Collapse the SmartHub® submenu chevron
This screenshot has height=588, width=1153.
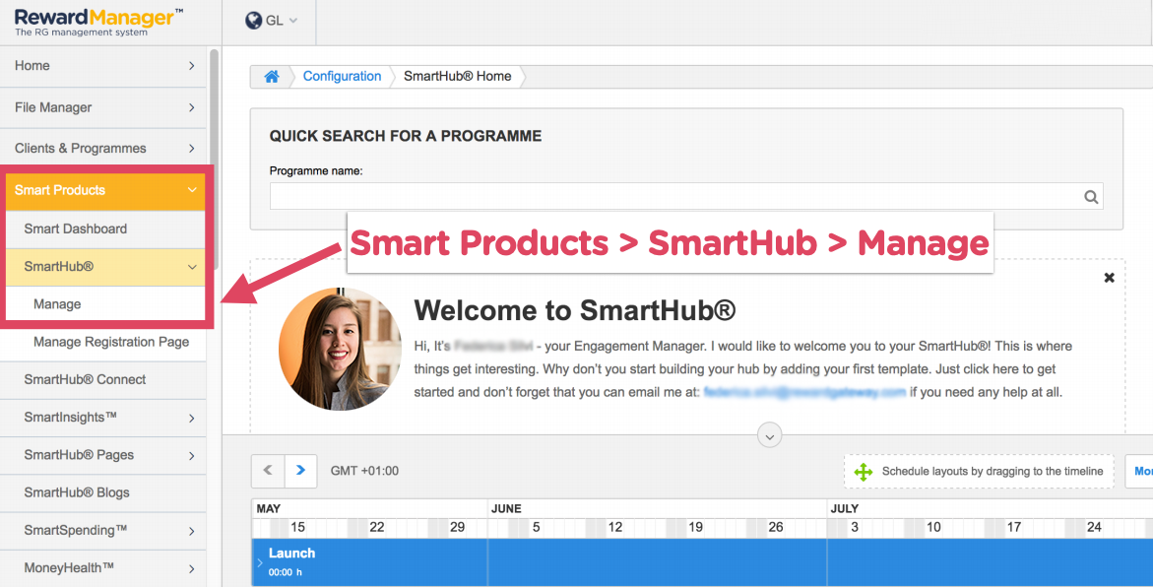coord(192,267)
